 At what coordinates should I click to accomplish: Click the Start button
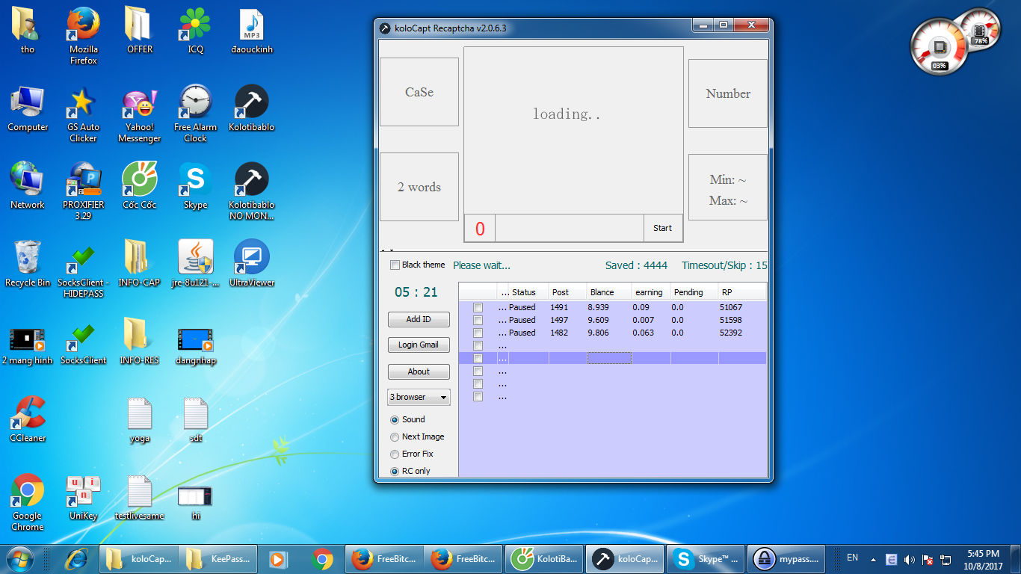point(663,228)
